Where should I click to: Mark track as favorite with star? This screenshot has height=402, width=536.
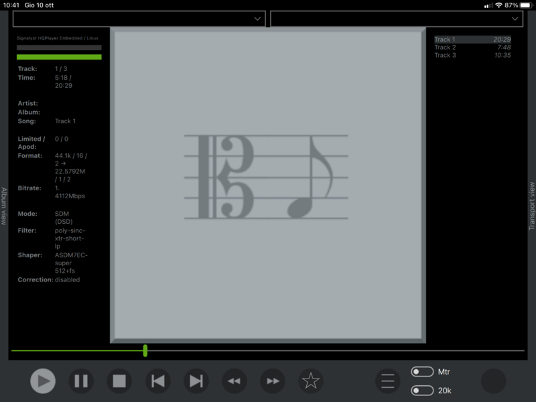pos(311,381)
